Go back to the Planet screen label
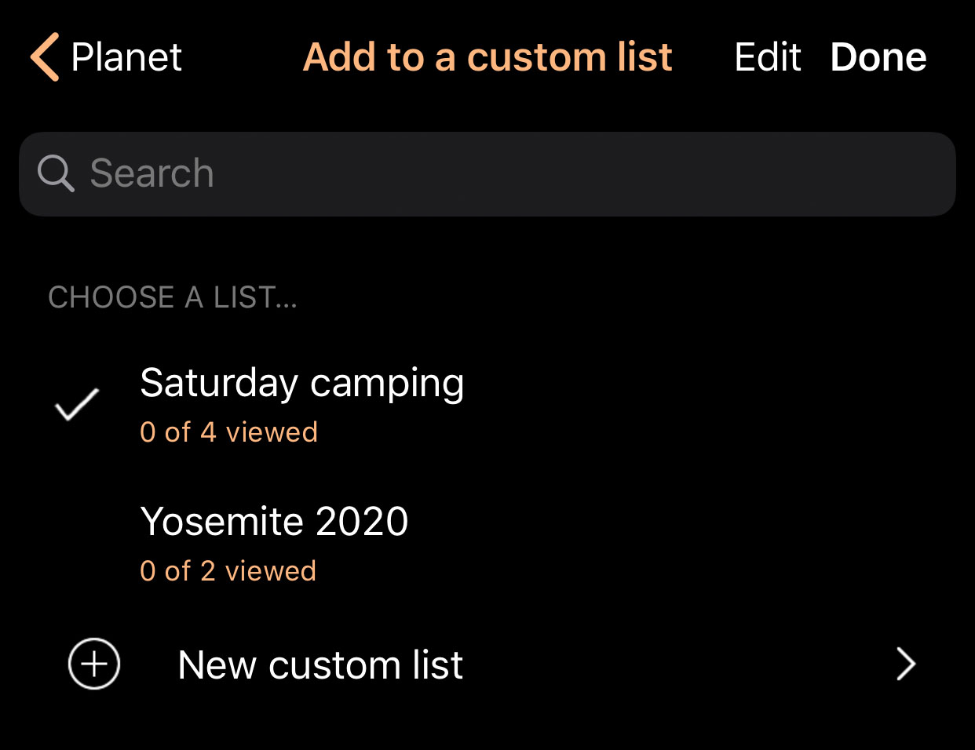 pyautogui.click(x=126, y=57)
